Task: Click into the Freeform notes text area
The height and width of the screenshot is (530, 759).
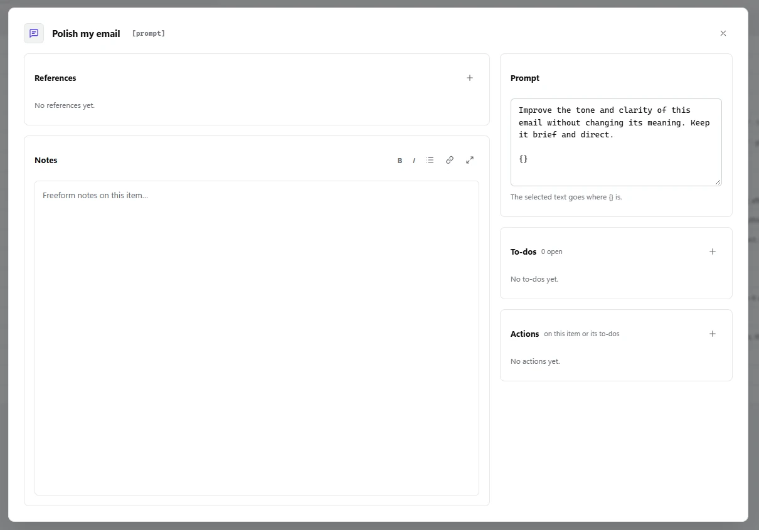Action: [x=257, y=338]
